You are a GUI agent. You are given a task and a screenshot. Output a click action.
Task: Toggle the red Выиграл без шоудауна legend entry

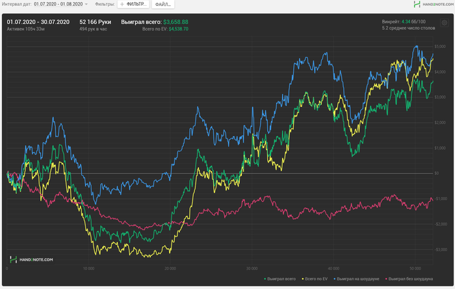tap(409, 279)
